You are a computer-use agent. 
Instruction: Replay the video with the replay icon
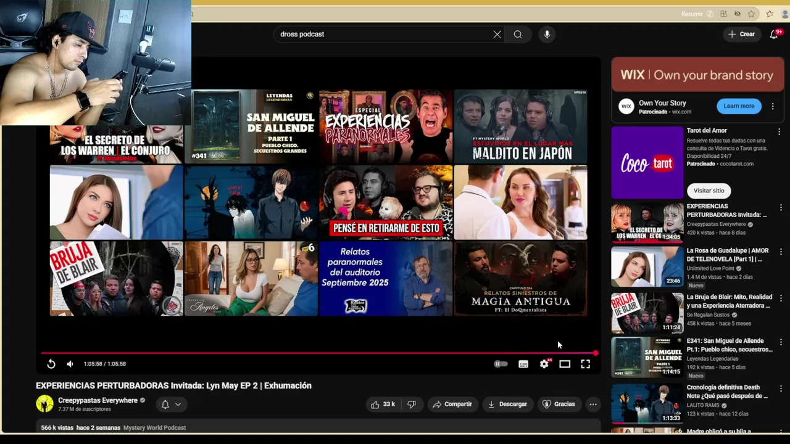click(51, 364)
